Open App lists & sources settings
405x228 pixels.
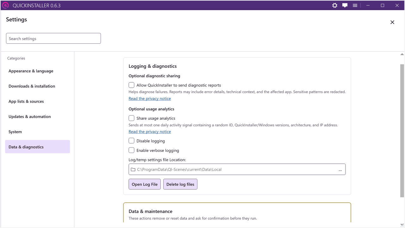(37, 101)
